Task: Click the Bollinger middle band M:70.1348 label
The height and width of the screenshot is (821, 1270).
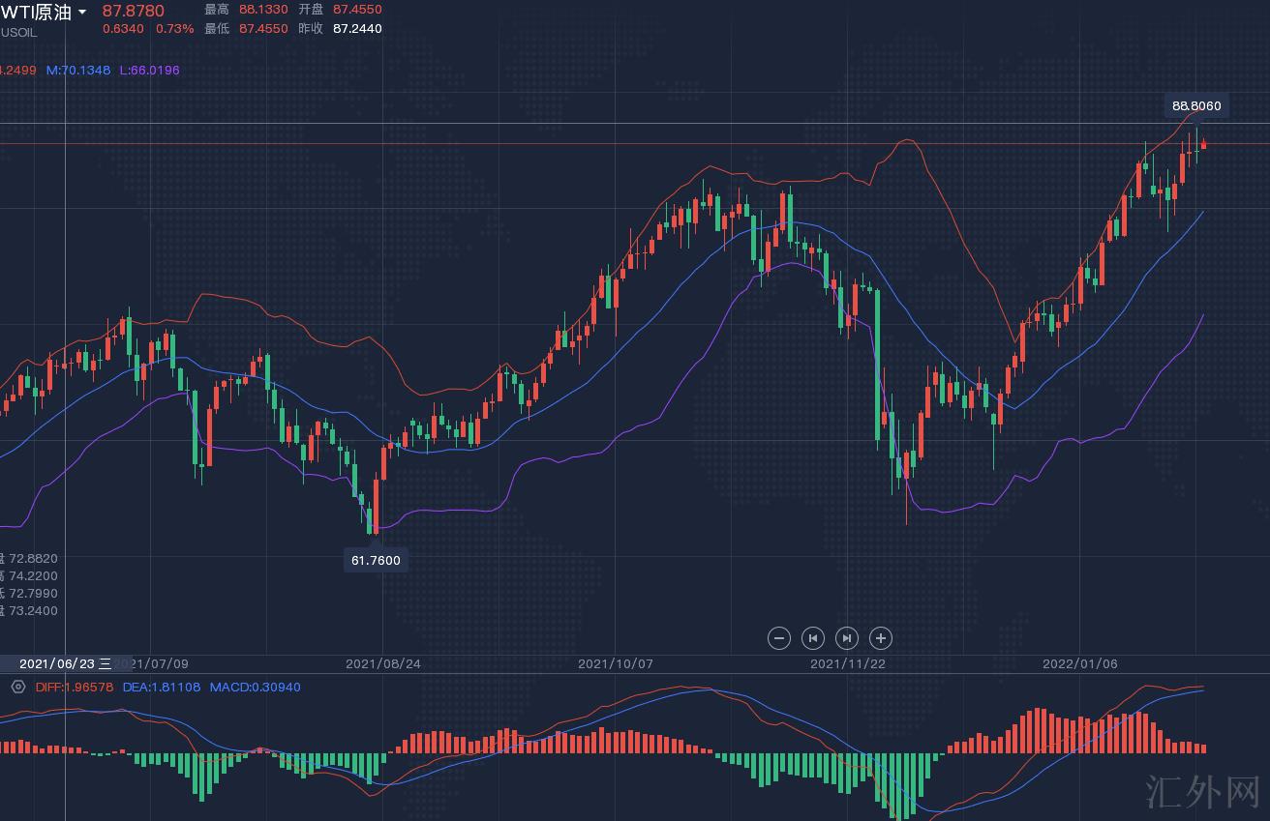Action: (78, 71)
